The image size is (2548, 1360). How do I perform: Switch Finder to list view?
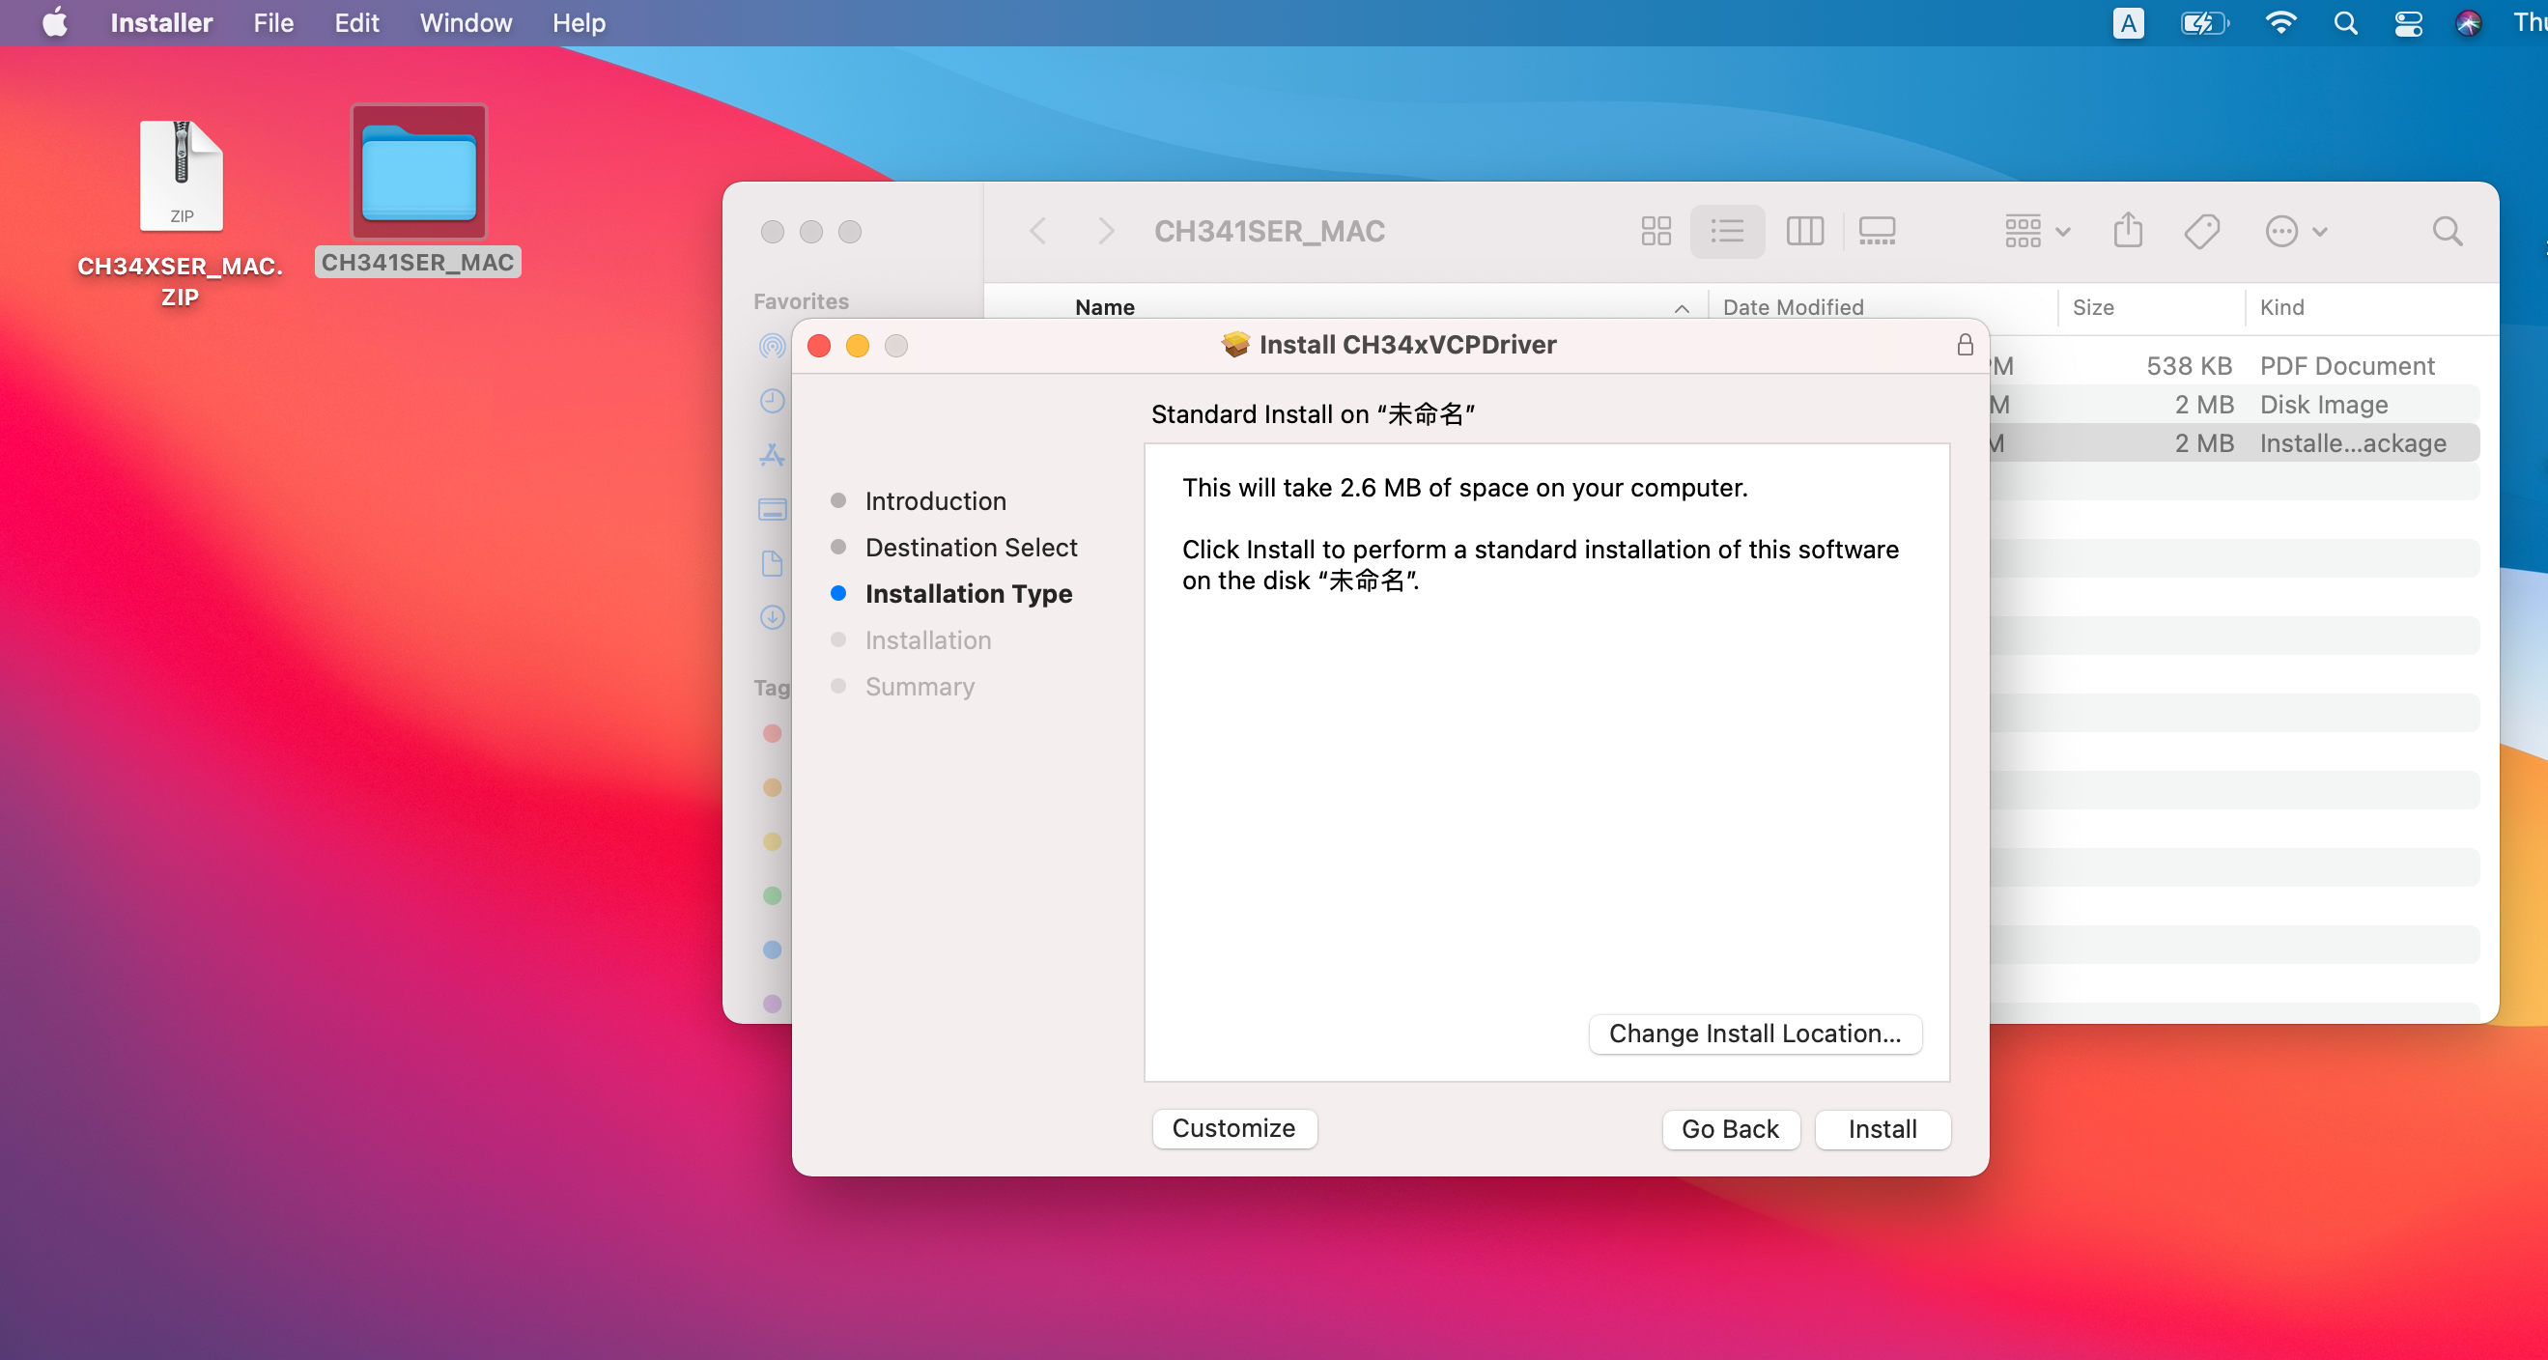(x=1727, y=231)
